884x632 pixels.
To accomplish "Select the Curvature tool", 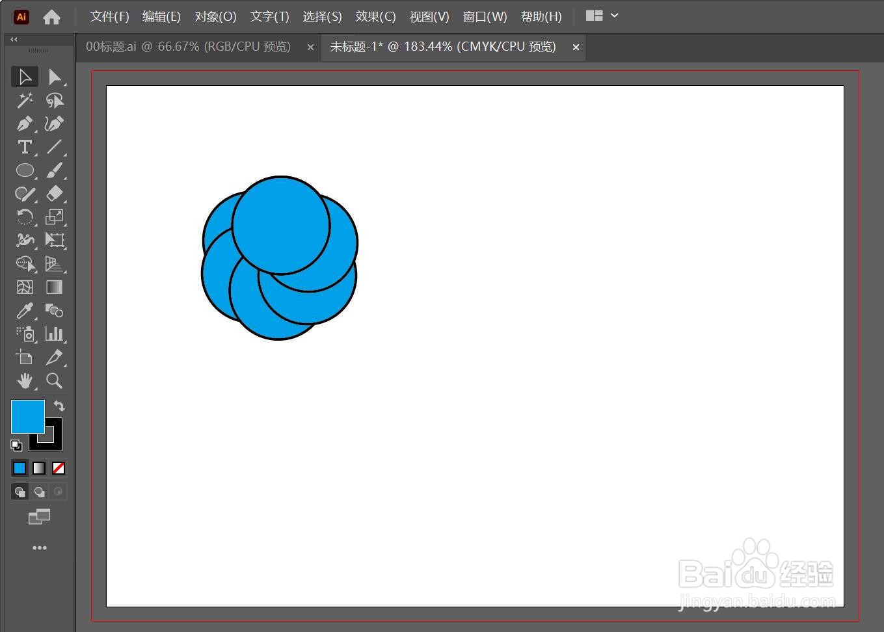I will click(55, 124).
